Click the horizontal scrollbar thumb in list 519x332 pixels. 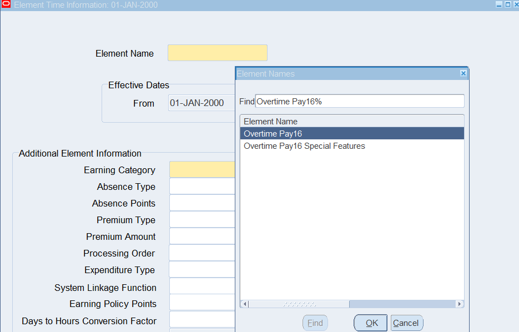click(299, 304)
